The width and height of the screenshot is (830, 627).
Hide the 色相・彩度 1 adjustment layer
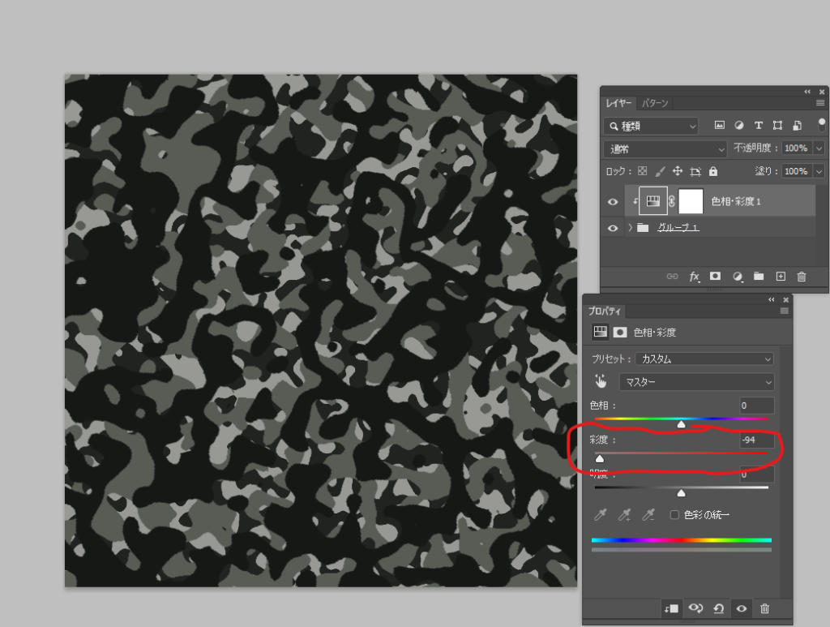pyautogui.click(x=613, y=202)
